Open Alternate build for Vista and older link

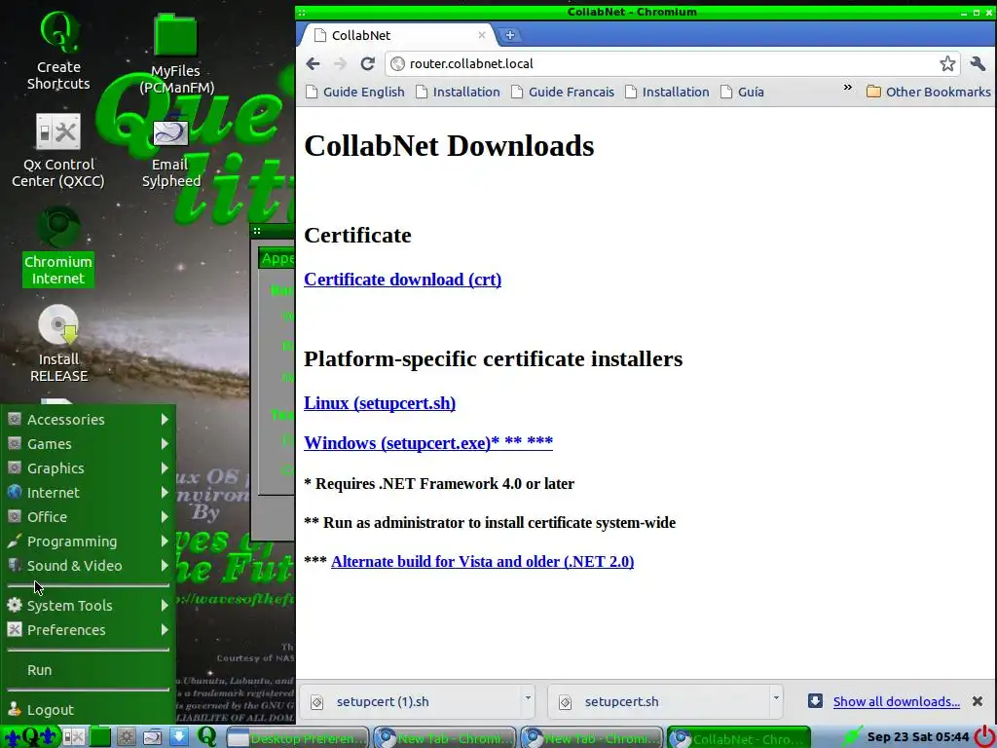[x=483, y=562]
